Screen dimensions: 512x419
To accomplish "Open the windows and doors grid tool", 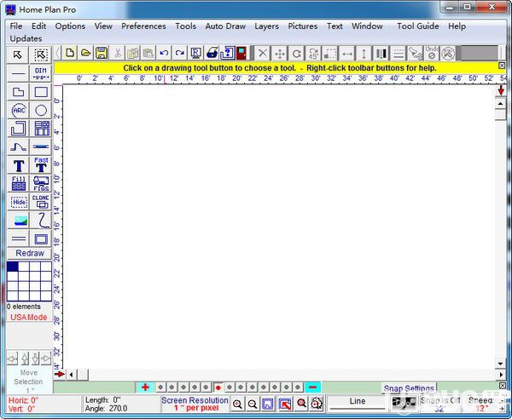I will click(41, 129).
